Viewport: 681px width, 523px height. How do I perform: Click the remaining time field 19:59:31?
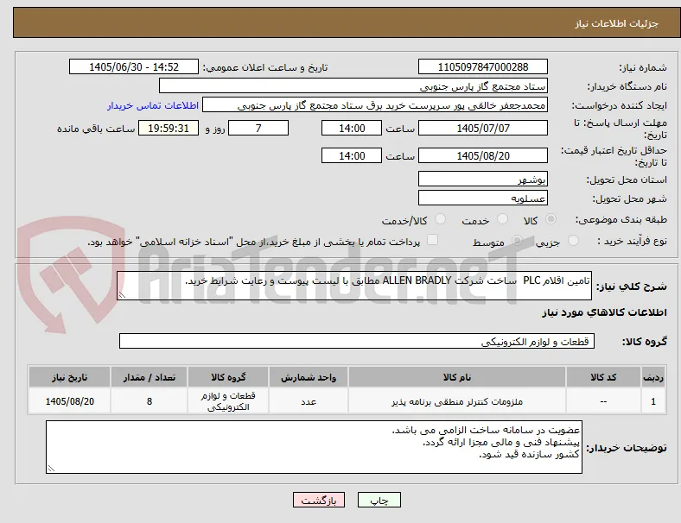(169, 129)
